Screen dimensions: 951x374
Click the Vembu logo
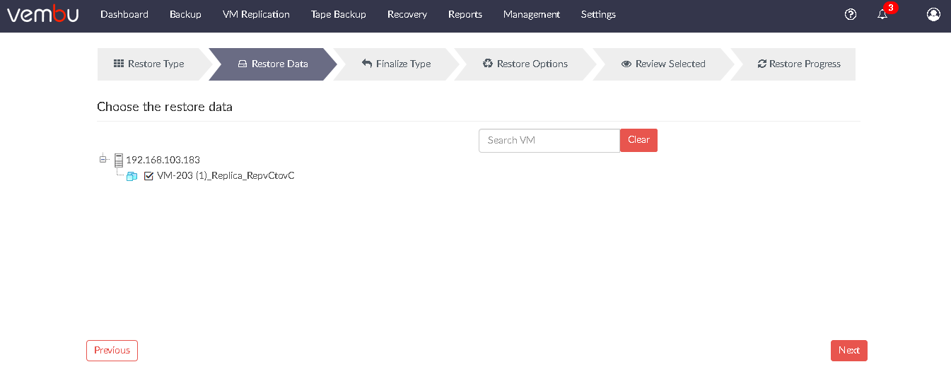43,14
